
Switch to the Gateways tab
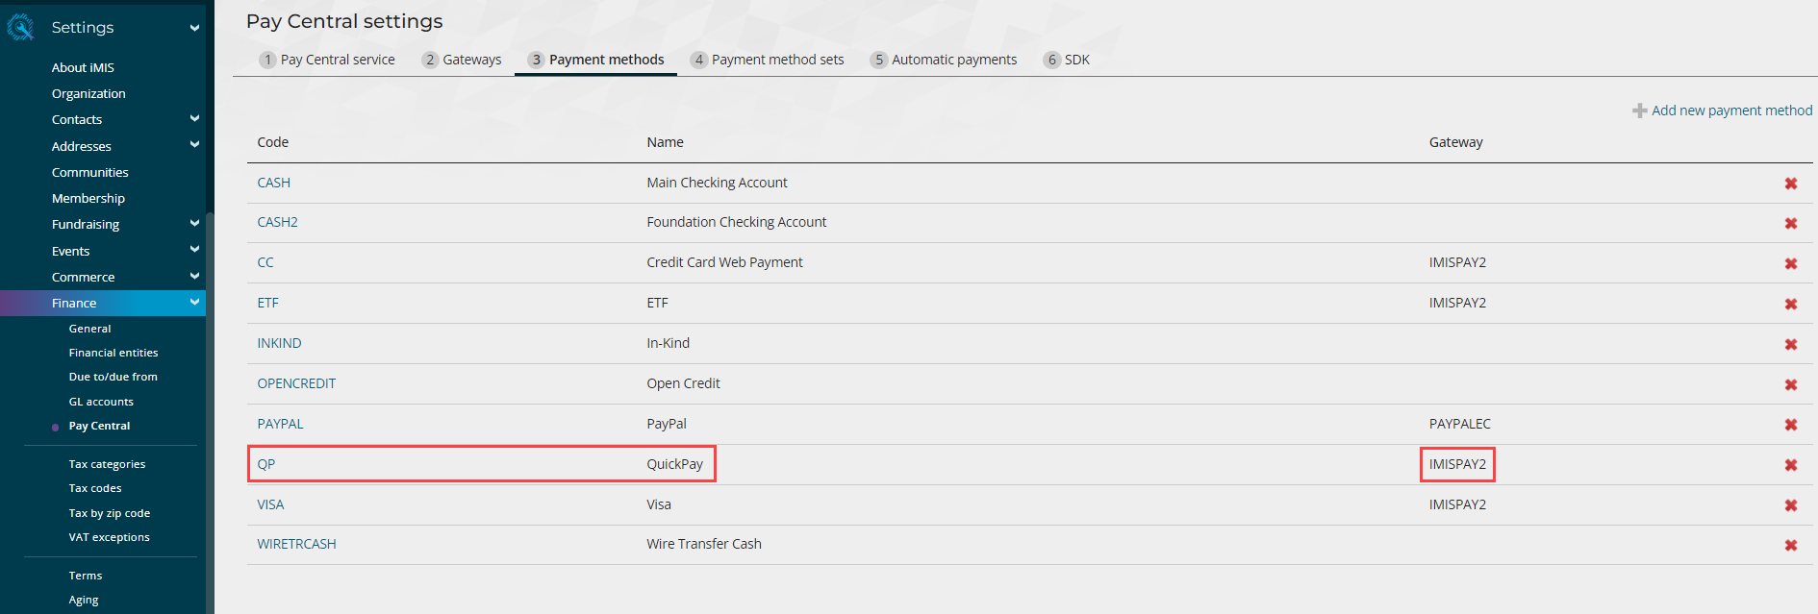pyautogui.click(x=462, y=60)
